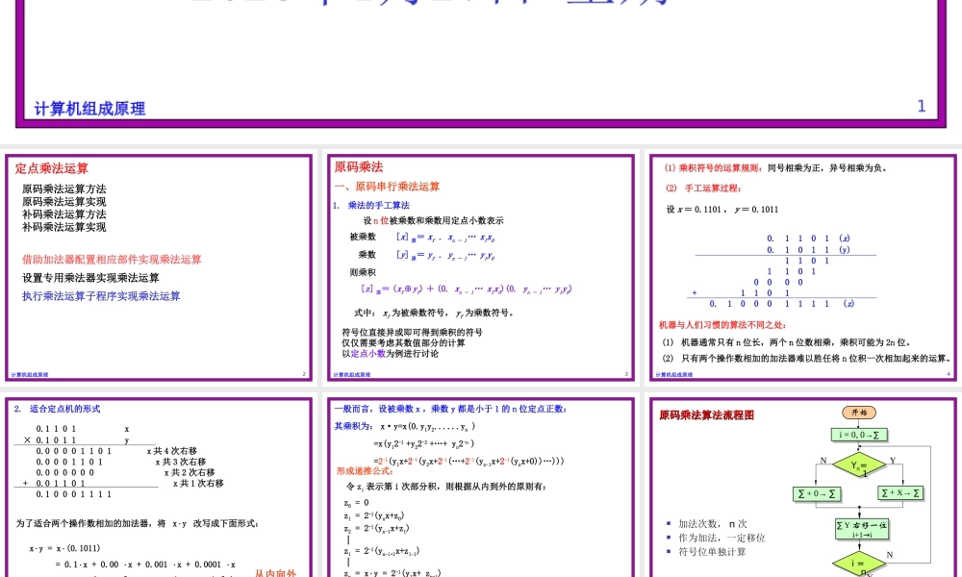This screenshot has width=962, height=577.
Task: Click the page number 1 on the first slide
Action: [921, 104]
